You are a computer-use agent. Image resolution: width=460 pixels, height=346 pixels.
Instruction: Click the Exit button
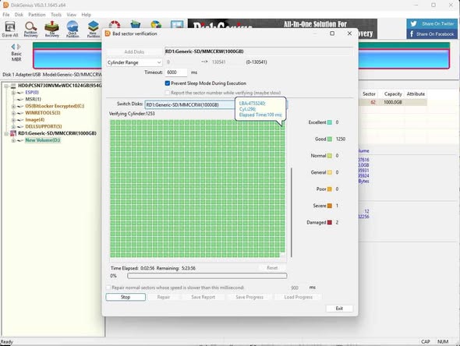[x=339, y=309]
